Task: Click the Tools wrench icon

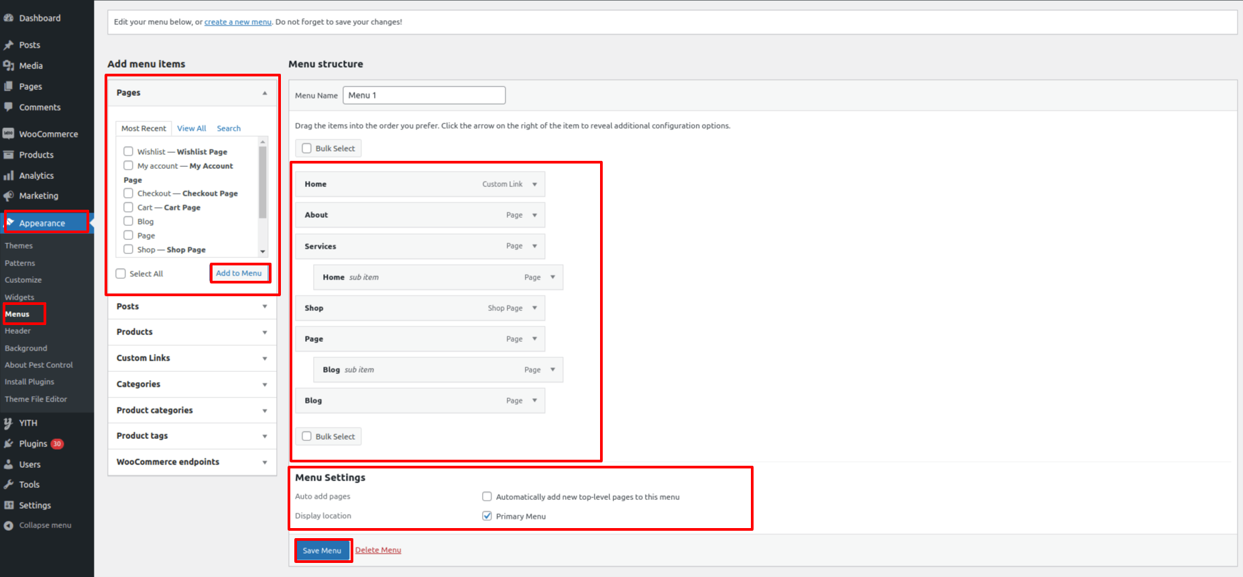Action: point(9,485)
